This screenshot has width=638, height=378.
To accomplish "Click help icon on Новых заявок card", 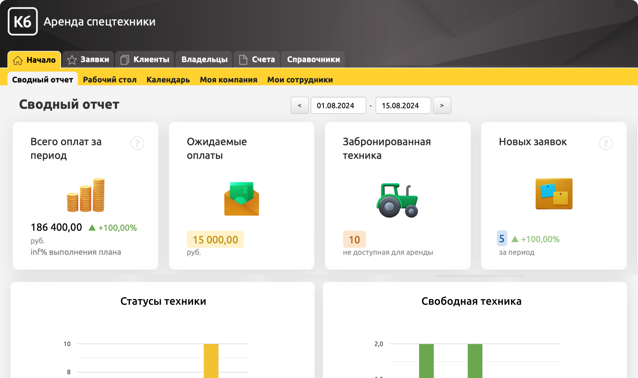I will [x=605, y=143].
